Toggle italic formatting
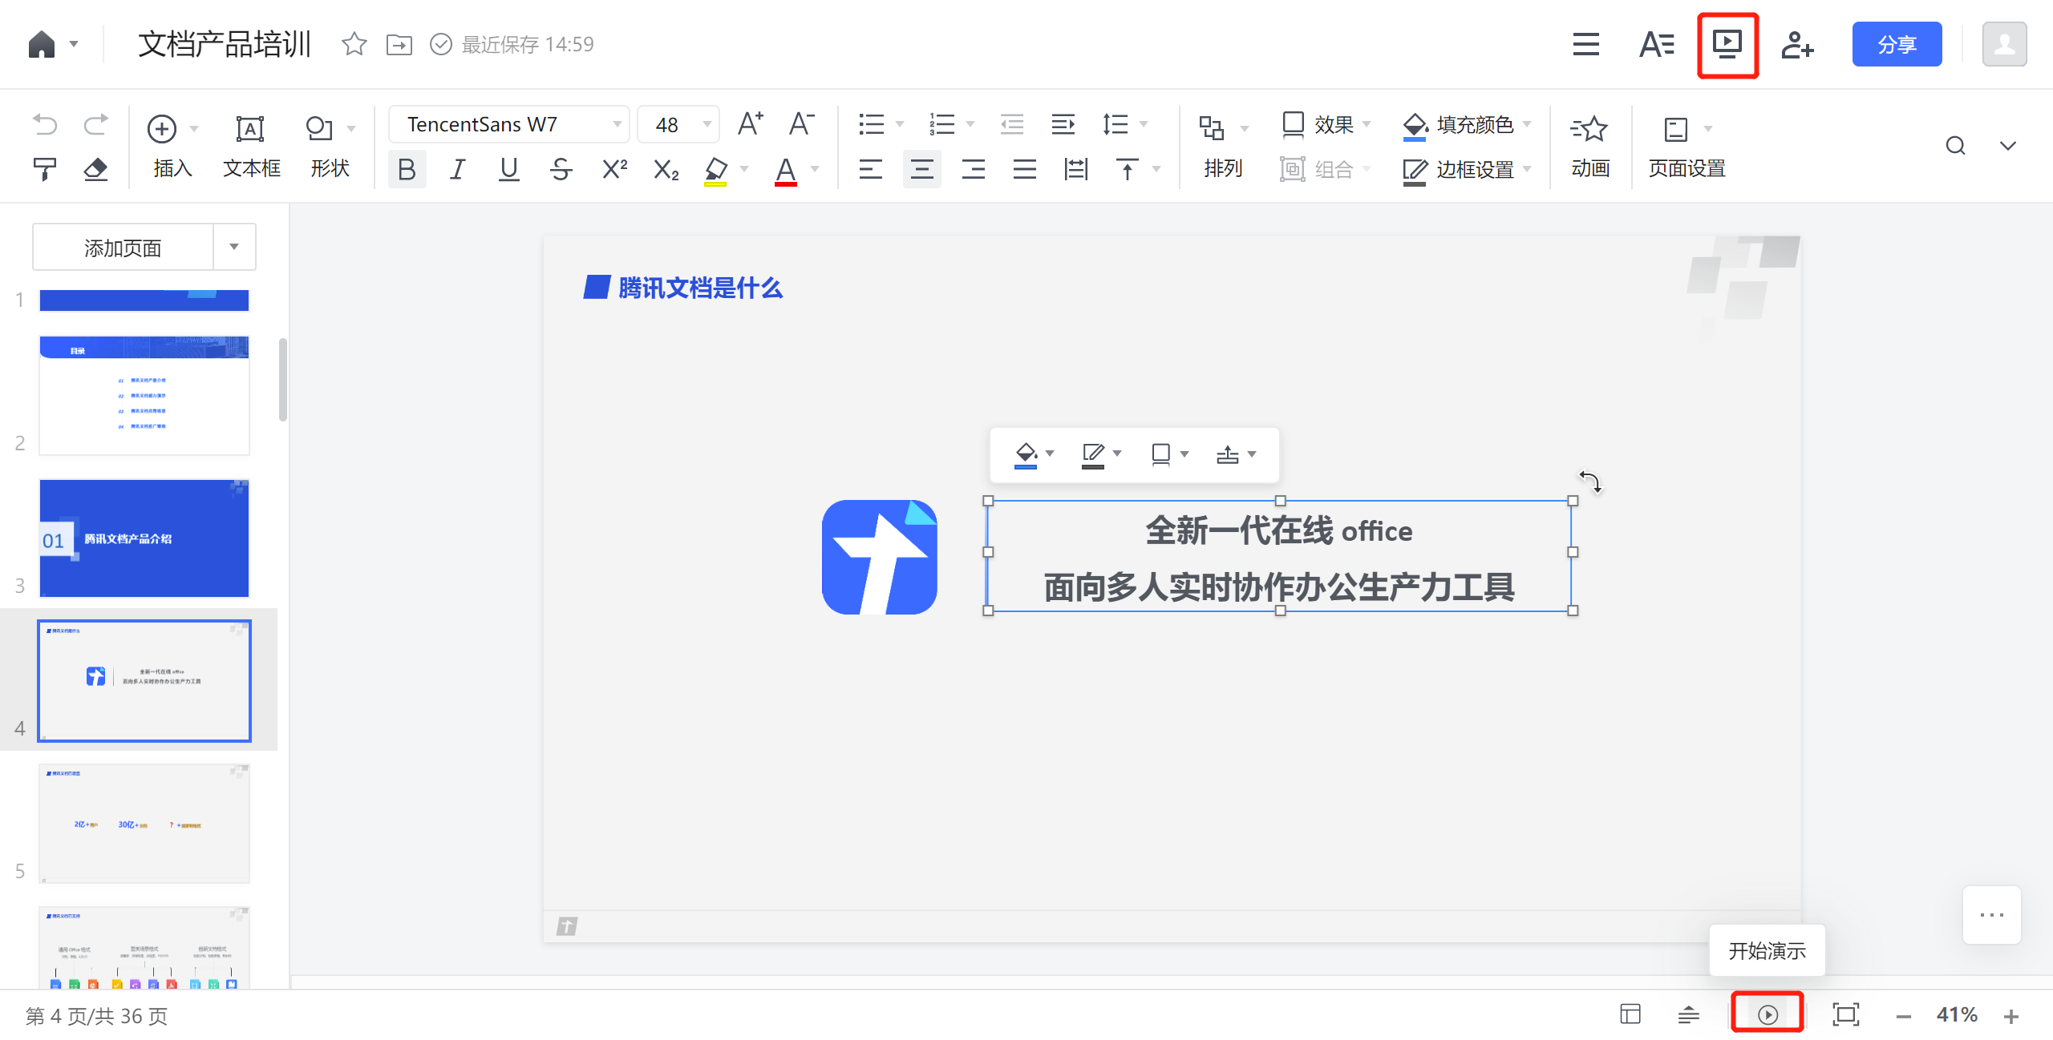The width and height of the screenshot is (2053, 1040). (457, 169)
